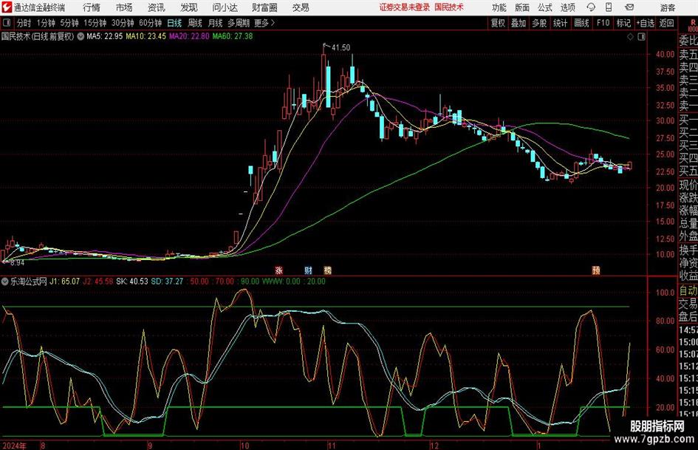Click the 叠加 overlay button
Image resolution: width=698 pixels, height=450 pixels.
click(519, 23)
